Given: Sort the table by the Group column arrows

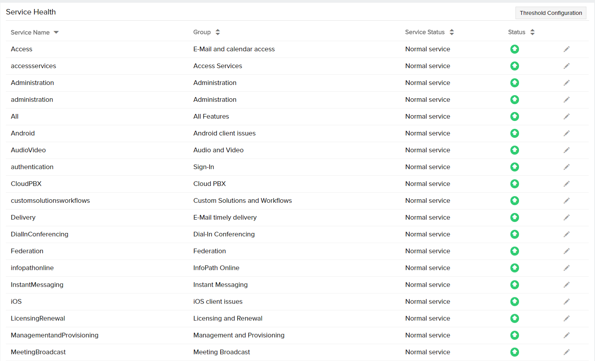Looking at the screenshot, I should [x=218, y=32].
